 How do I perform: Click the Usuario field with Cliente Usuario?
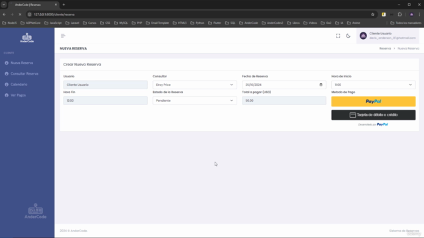click(105, 85)
